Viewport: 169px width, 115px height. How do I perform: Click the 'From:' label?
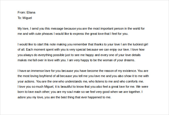22,13
